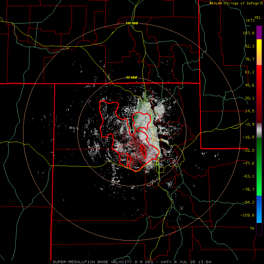
Task: Select the 45.6 velocity scale value
Action: 250,85
